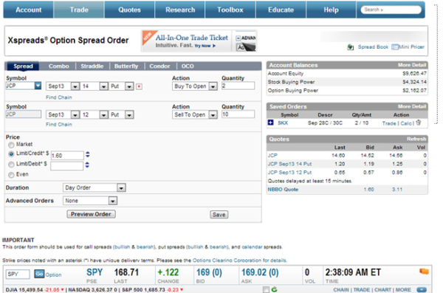
Task: Click the top Search field
Action: [391, 10]
